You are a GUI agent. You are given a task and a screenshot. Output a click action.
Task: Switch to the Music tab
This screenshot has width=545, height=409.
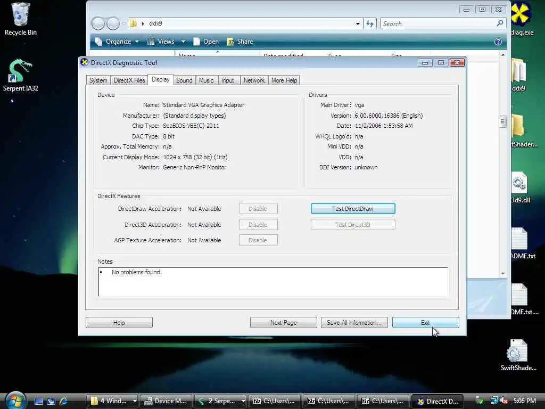206,80
